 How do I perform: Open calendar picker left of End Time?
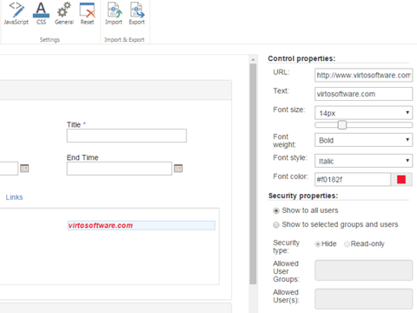pos(24,168)
